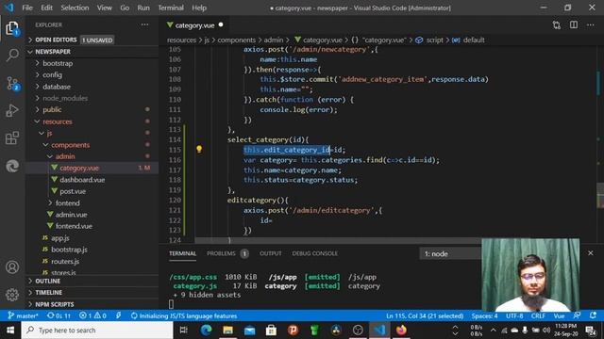Open the terminal selector dropdown 1: node
The width and height of the screenshot is (604, 339).
[x=450, y=253]
